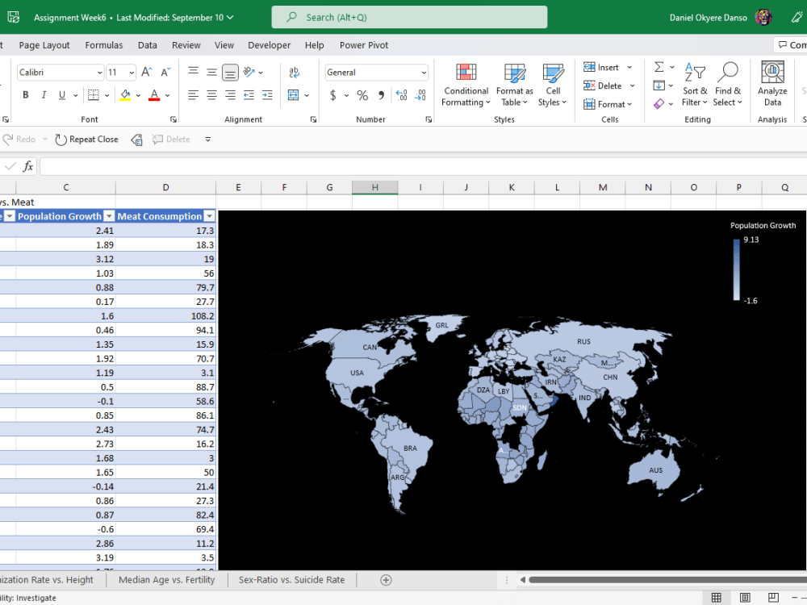
Task: Open Sort & Filter menu
Action: tap(695, 85)
